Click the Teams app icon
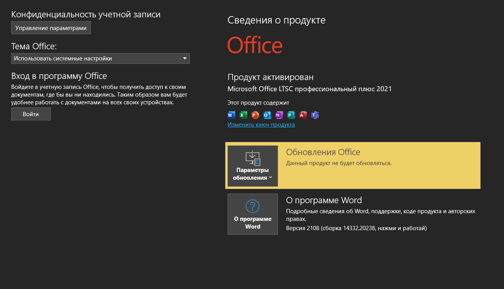 tap(315, 115)
